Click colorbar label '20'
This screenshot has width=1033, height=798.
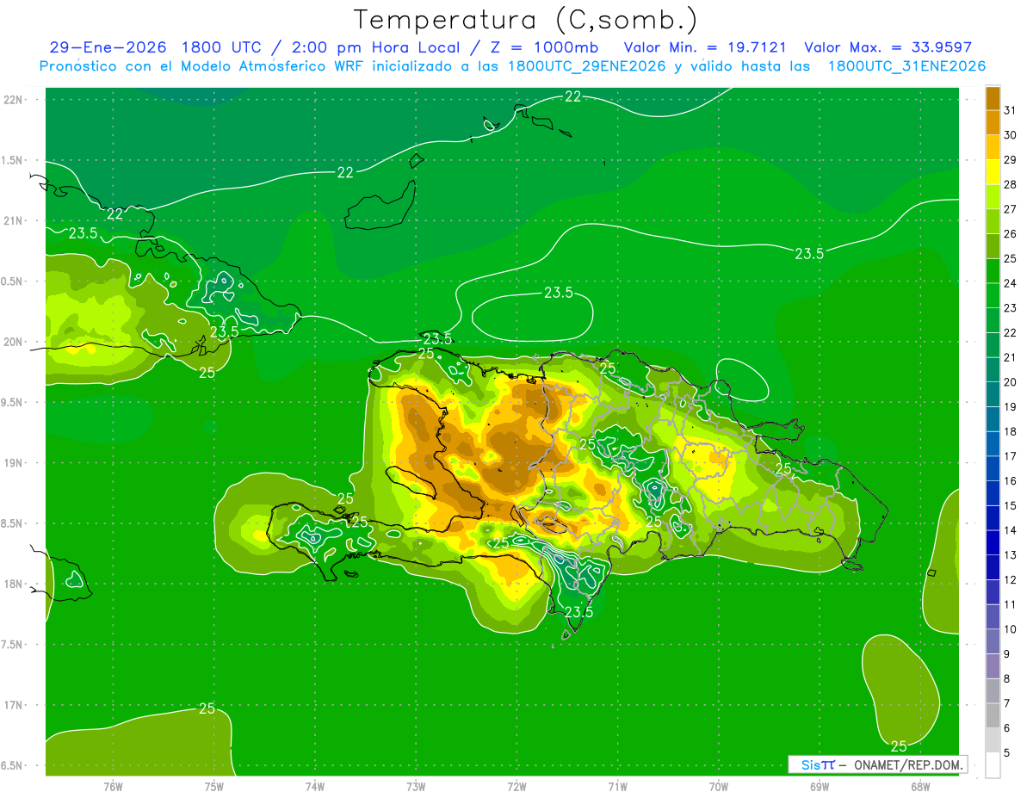click(x=1010, y=382)
